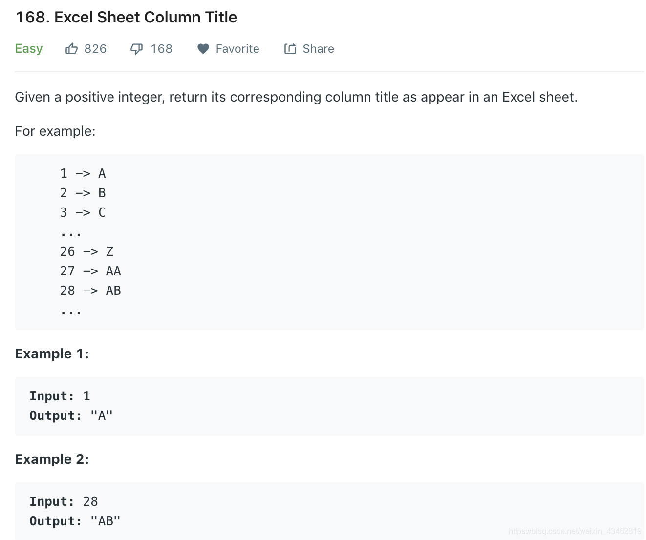This screenshot has height=540, width=646.
Task: Click the "Example 2:" heading
Action: 52,459
